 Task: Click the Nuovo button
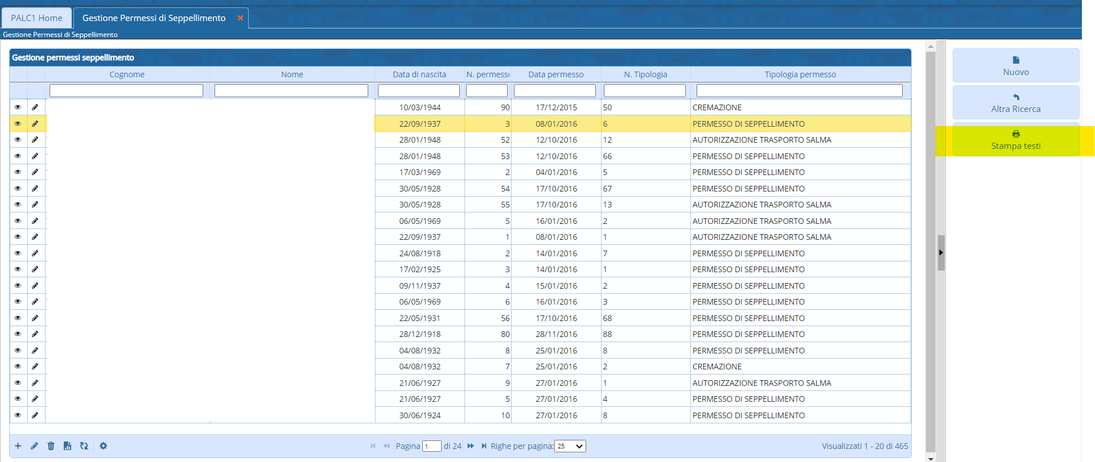tap(1015, 66)
